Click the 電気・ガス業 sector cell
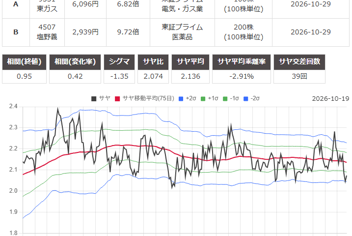The image size is (352, 236). pos(182,9)
